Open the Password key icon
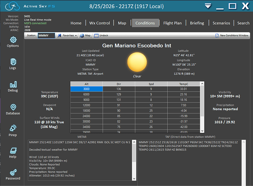 tap(13, 172)
